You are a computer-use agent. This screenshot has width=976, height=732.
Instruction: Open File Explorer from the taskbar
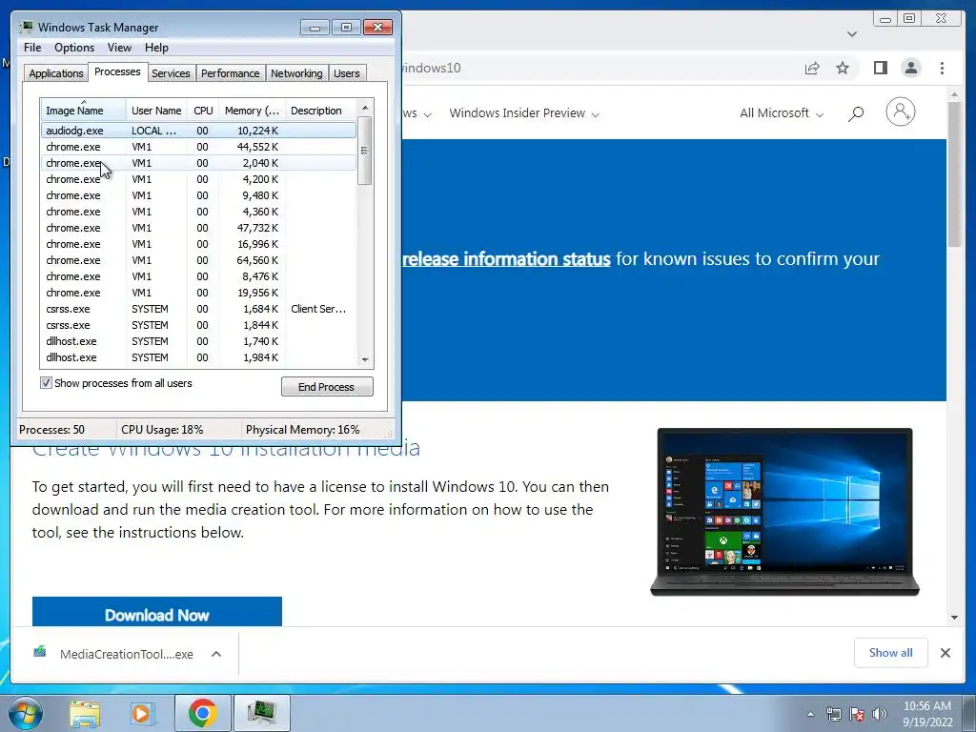click(85, 713)
